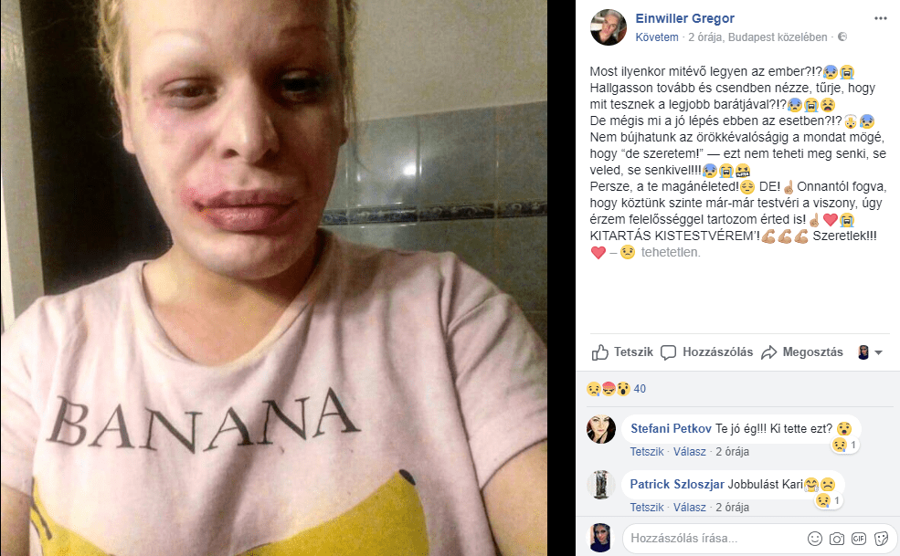Screen dimensions: 900x556
Task: Open Stefani Petkov's profile
Action: coord(671,428)
